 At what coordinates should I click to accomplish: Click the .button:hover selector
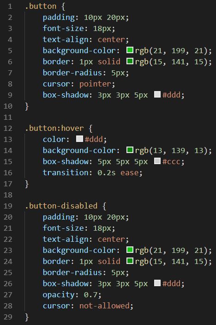click(54, 129)
